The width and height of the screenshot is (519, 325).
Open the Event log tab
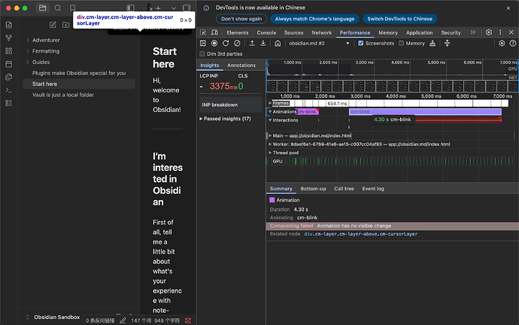(373, 189)
